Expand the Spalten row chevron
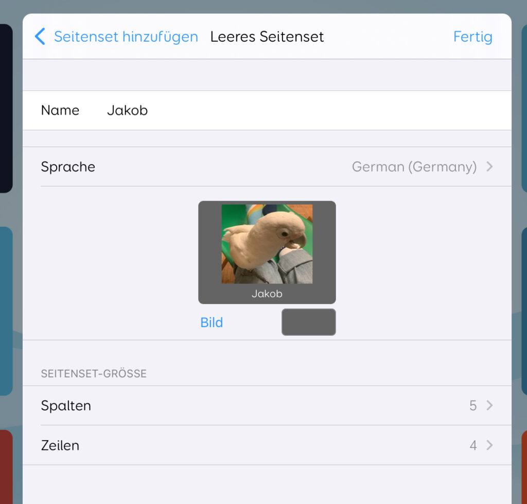 490,406
